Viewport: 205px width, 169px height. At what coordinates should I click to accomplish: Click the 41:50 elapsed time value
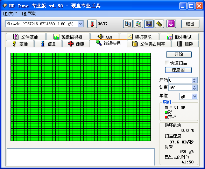[188, 162]
